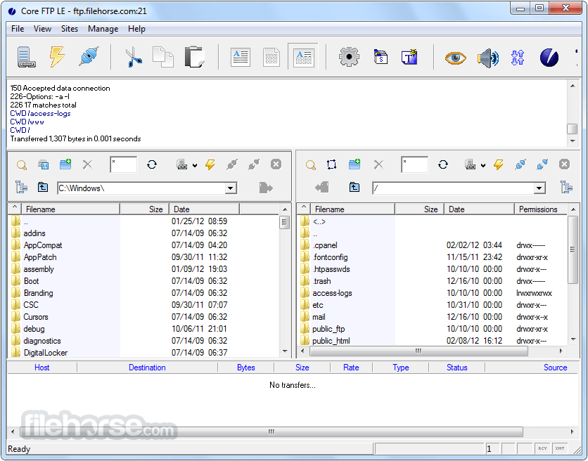Click the remote pane search magnifier icon
The width and height of the screenshot is (588, 461).
(310, 165)
